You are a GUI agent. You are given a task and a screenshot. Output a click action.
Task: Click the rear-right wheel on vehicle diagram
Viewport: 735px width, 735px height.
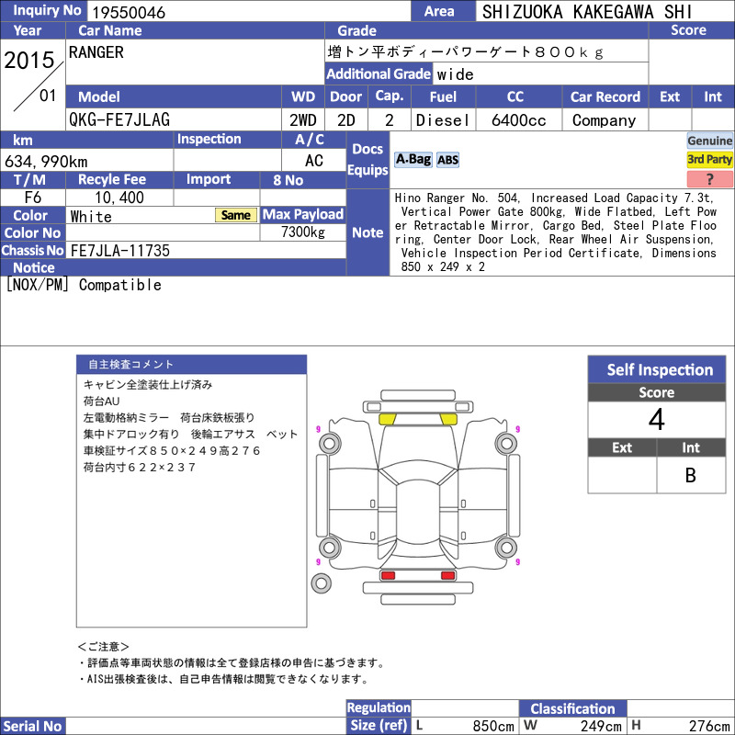pos(506,547)
